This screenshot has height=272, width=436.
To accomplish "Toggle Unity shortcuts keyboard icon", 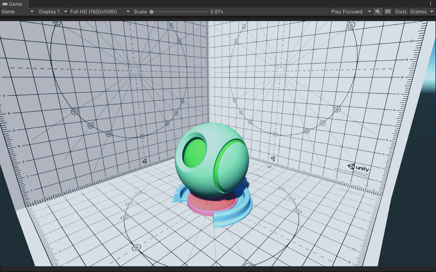I will point(388,11).
